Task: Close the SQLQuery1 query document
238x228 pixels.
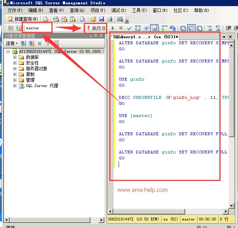Action: point(230,37)
